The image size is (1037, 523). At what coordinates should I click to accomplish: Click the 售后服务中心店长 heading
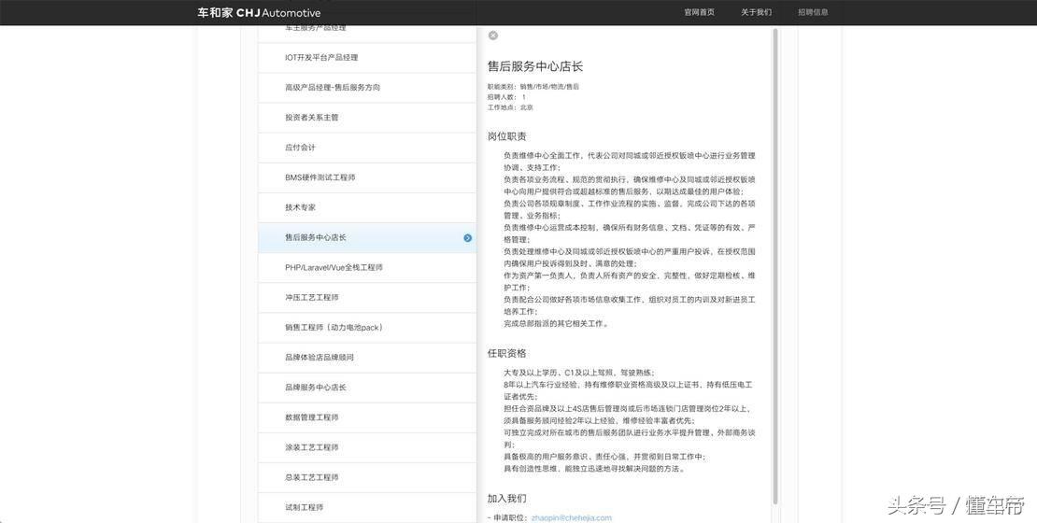[535, 66]
